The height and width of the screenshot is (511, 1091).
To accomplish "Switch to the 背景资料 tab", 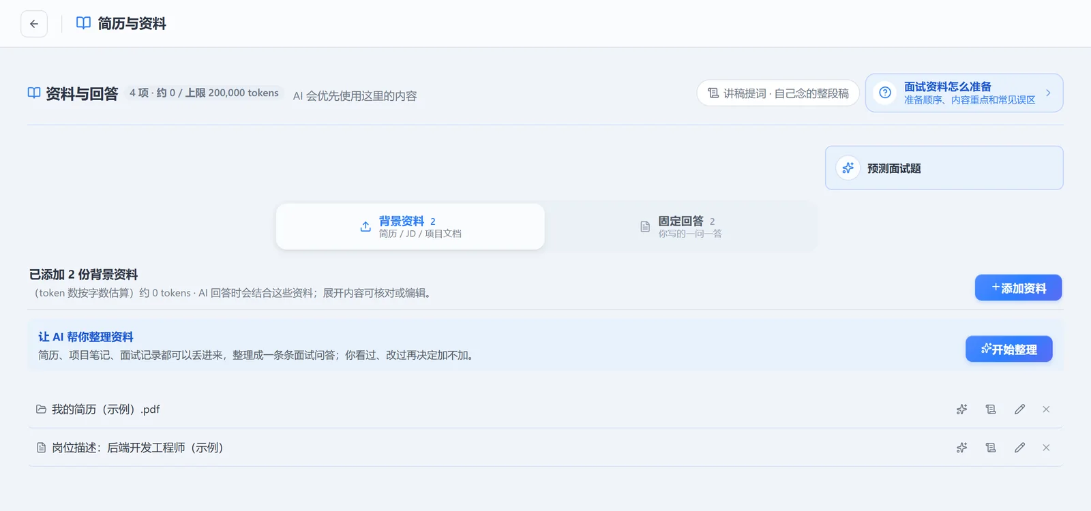I will (x=410, y=227).
